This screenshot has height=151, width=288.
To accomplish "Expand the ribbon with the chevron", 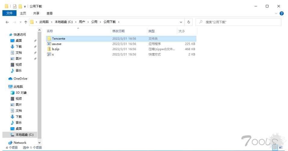I will (276, 14).
